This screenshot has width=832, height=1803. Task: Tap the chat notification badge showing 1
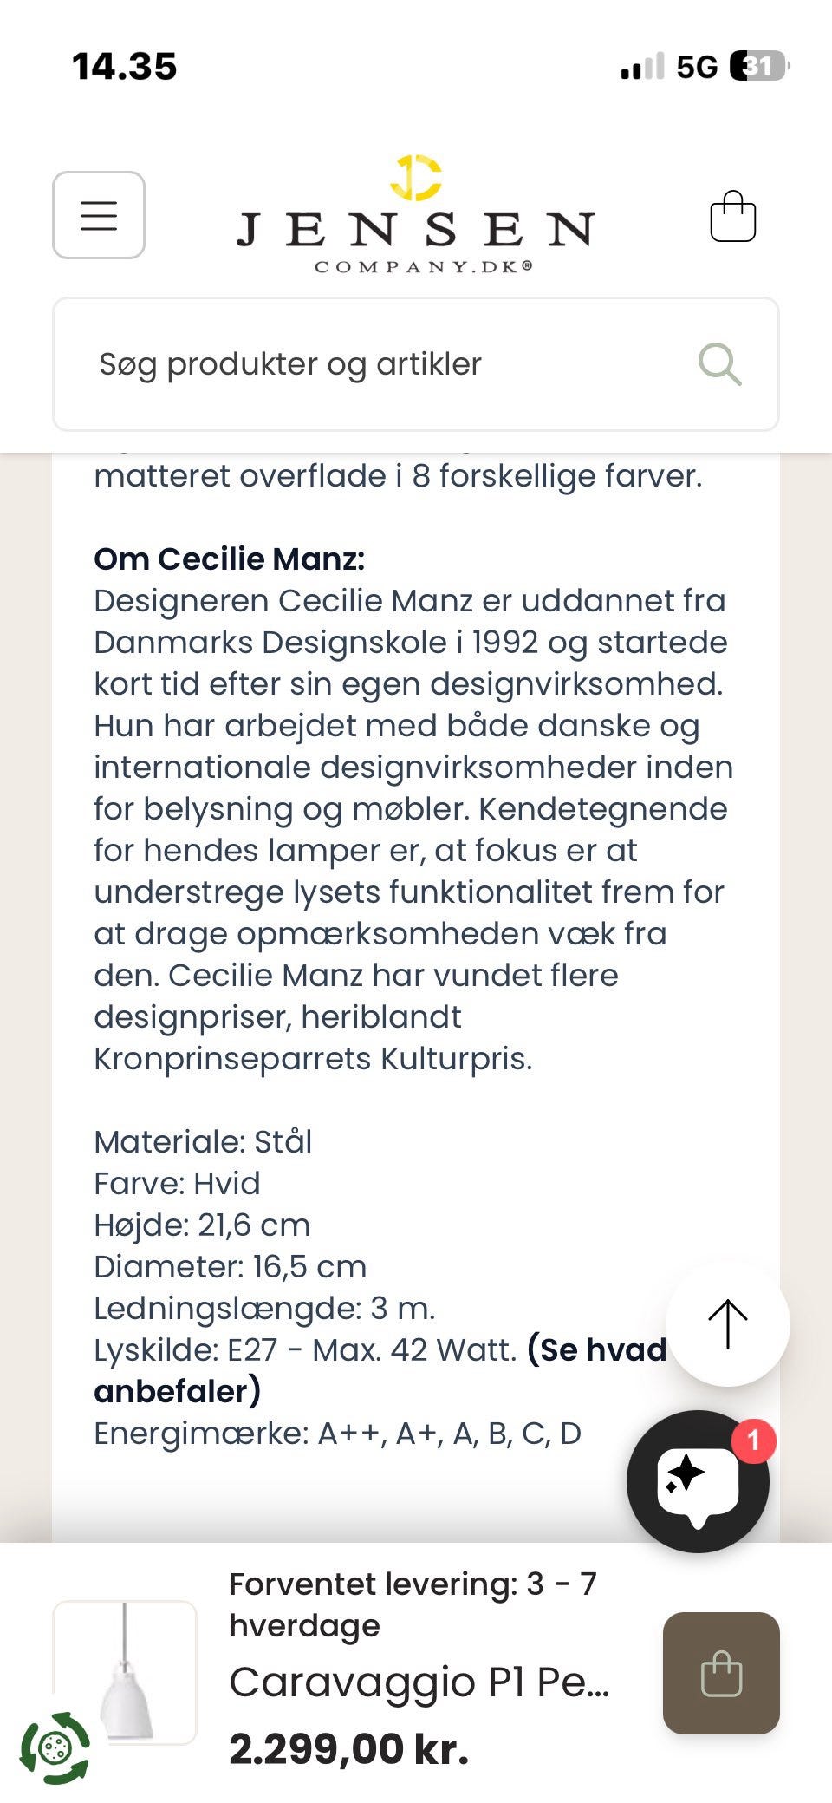click(x=753, y=1440)
